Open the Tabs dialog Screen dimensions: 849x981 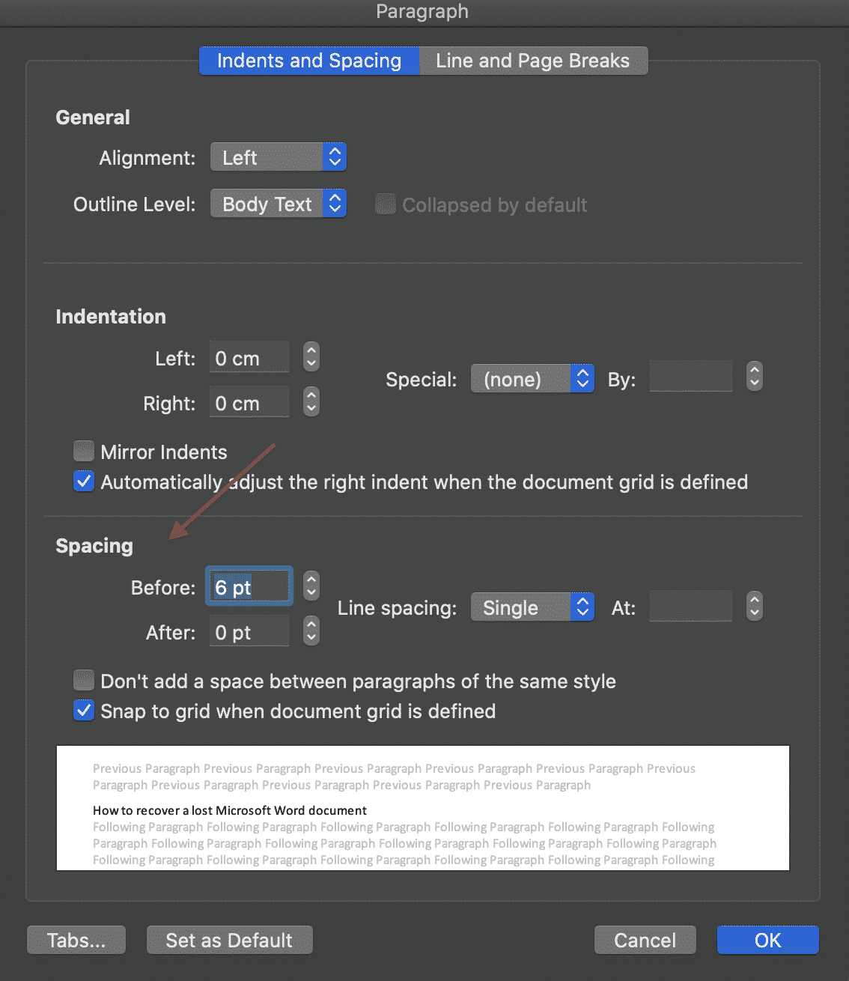tap(76, 940)
